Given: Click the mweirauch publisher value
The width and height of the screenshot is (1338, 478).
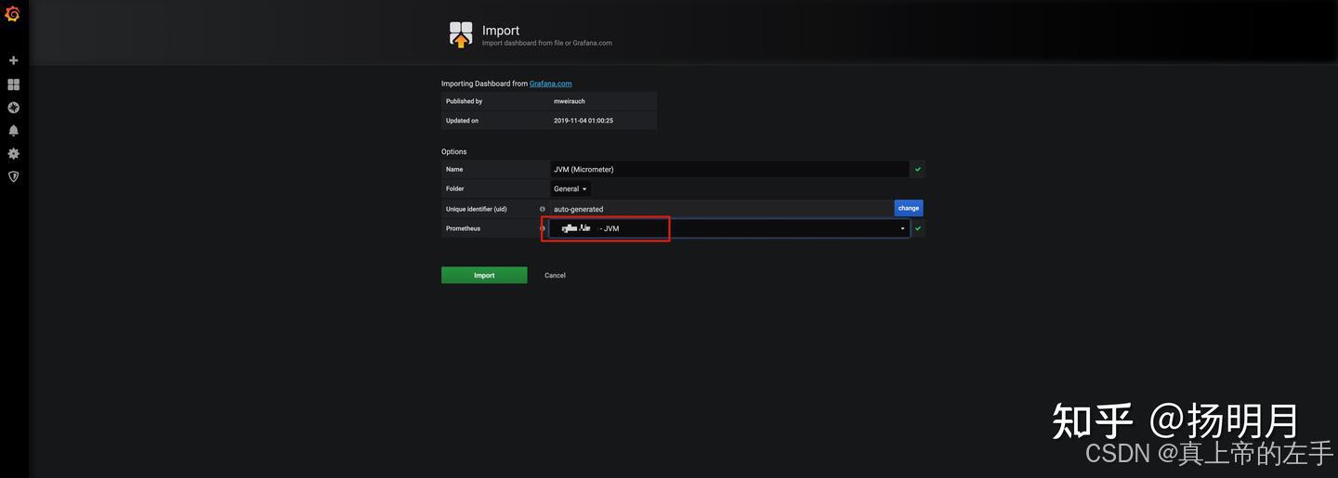Looking at the screenshot, I should click(x=570, y=101).
